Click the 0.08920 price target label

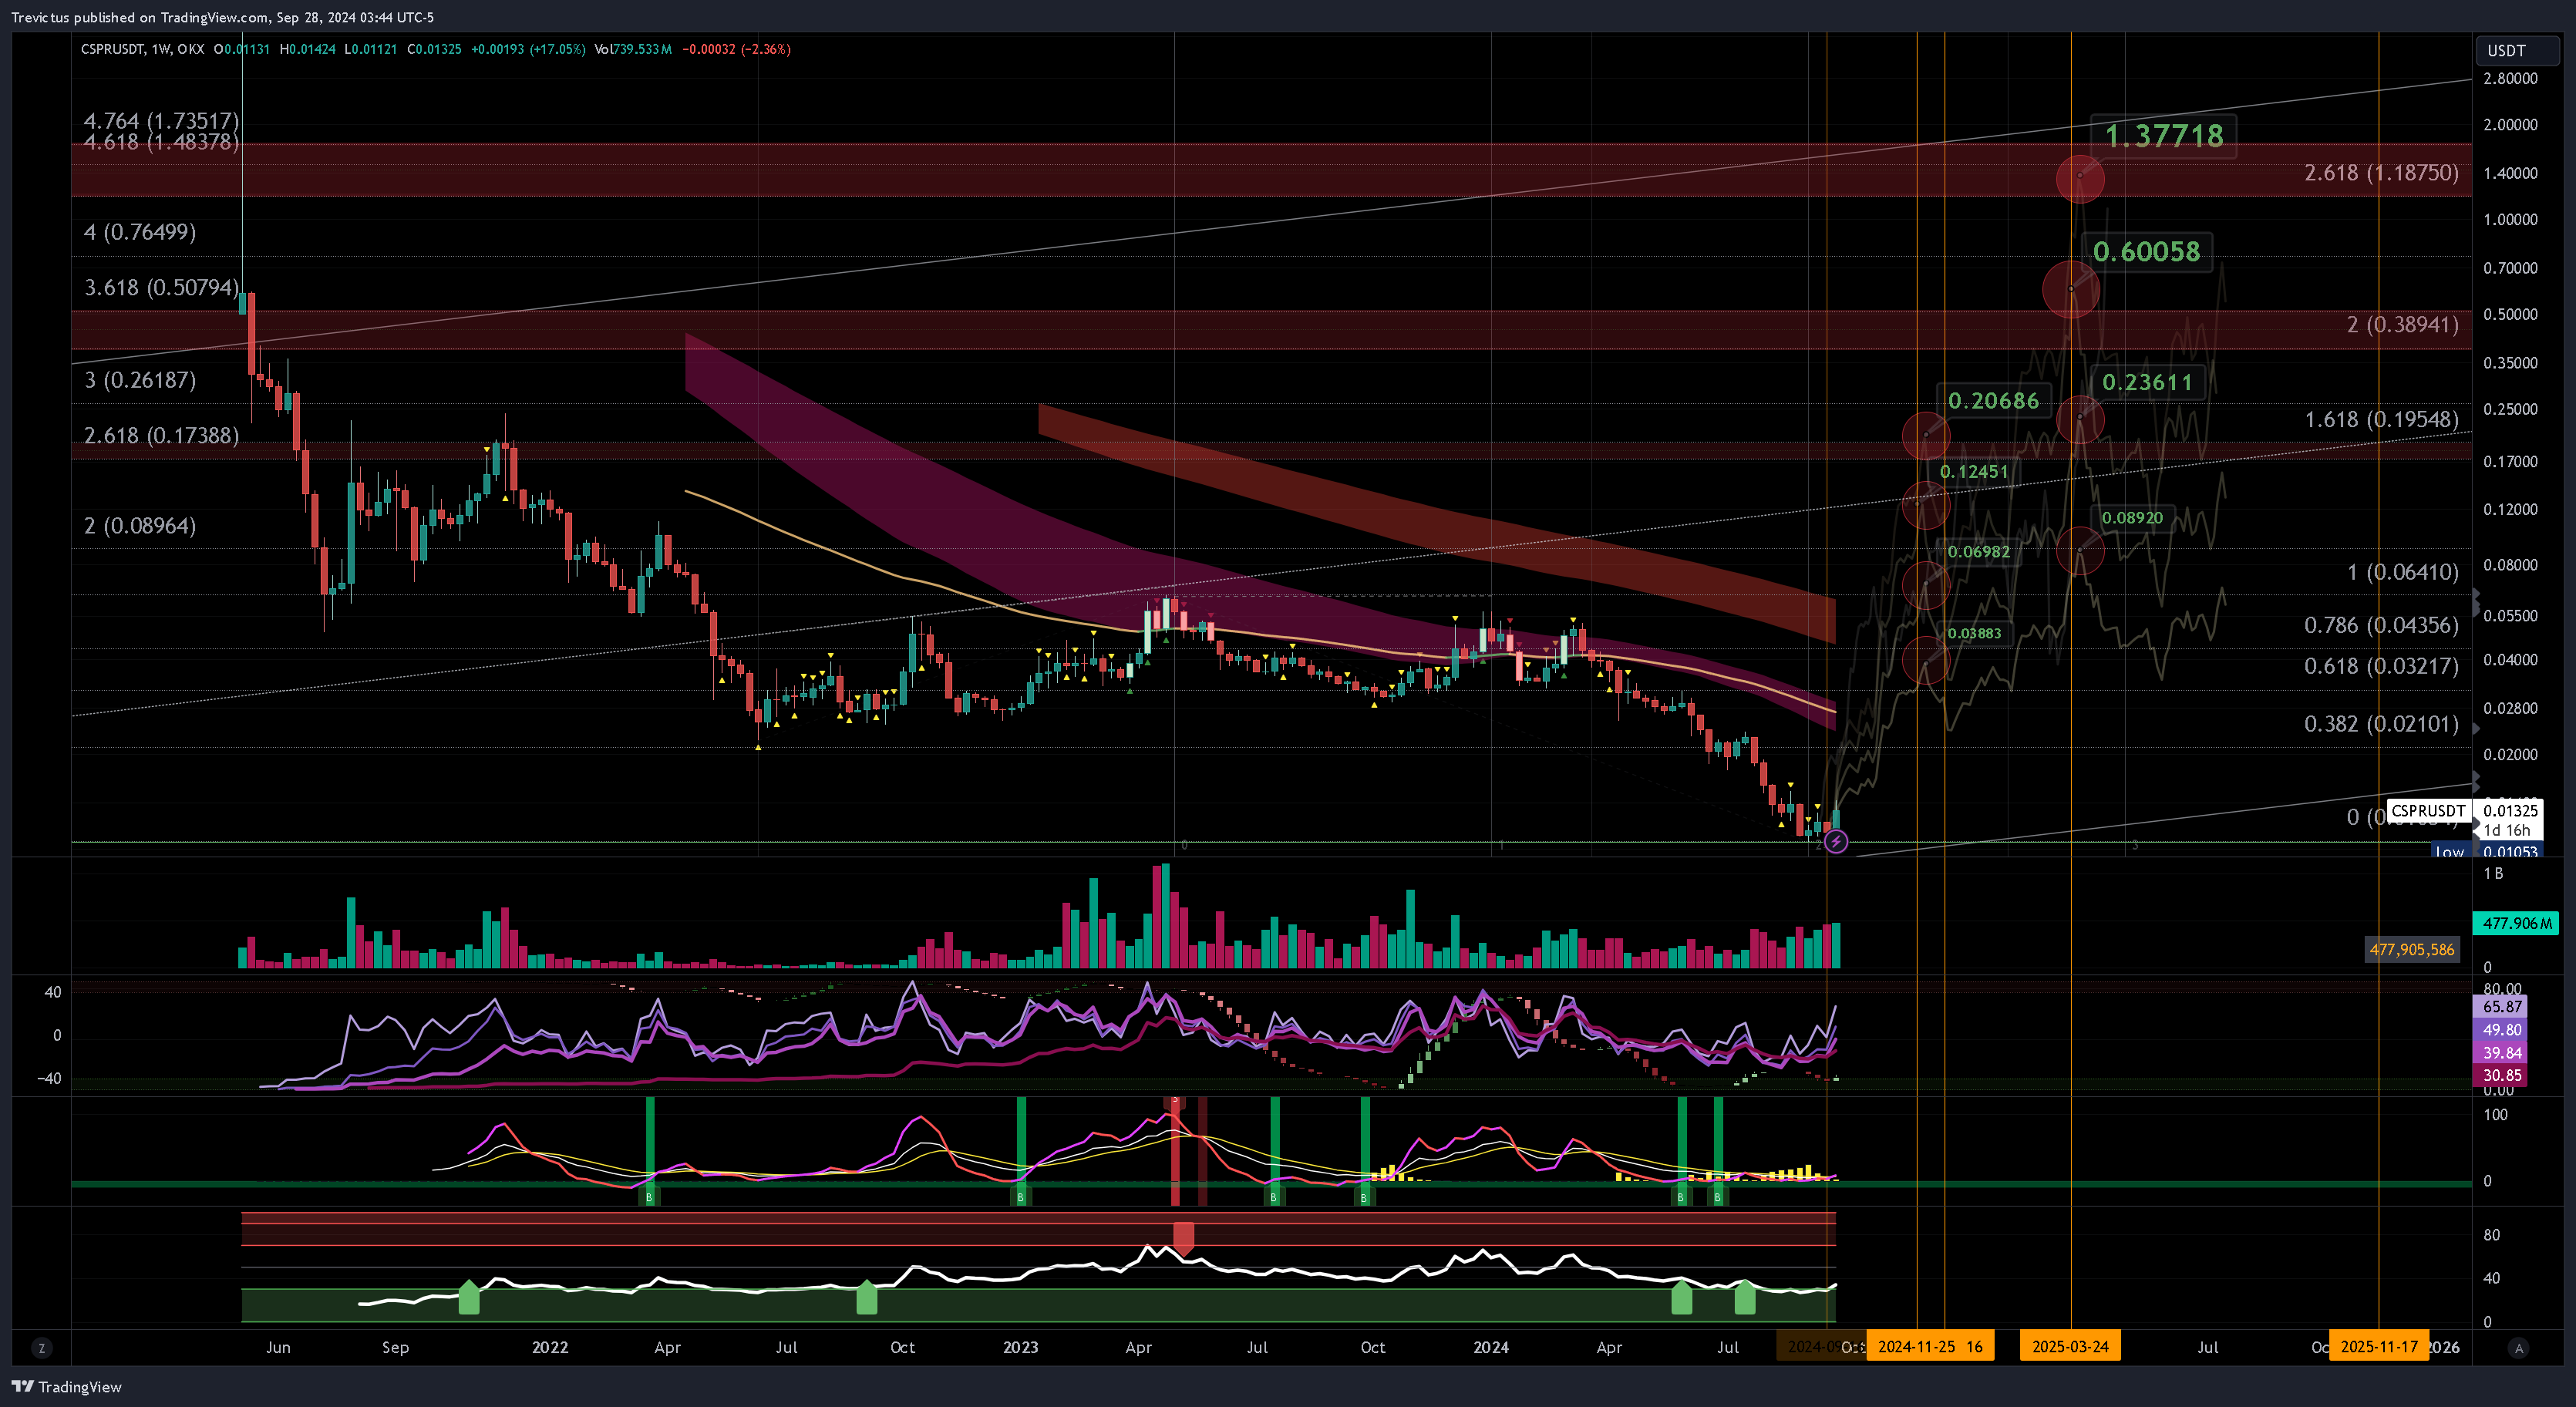click(x=2132, y=518)
